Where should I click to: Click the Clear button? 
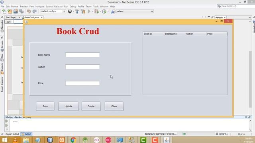click(114, 106)
